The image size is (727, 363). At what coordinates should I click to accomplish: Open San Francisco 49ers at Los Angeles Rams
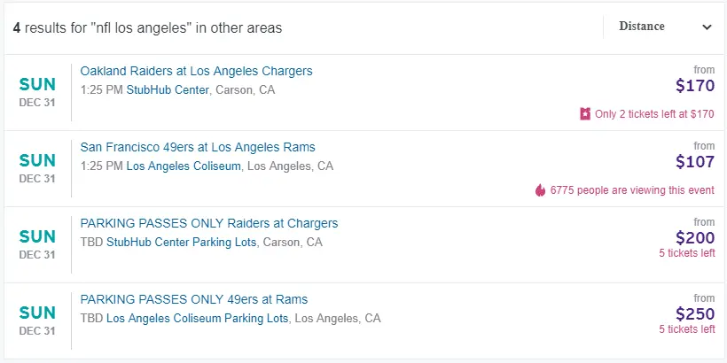(197, 147)
